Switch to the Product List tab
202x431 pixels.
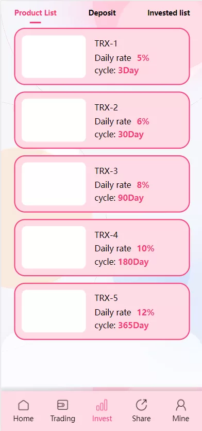point(36,13)
